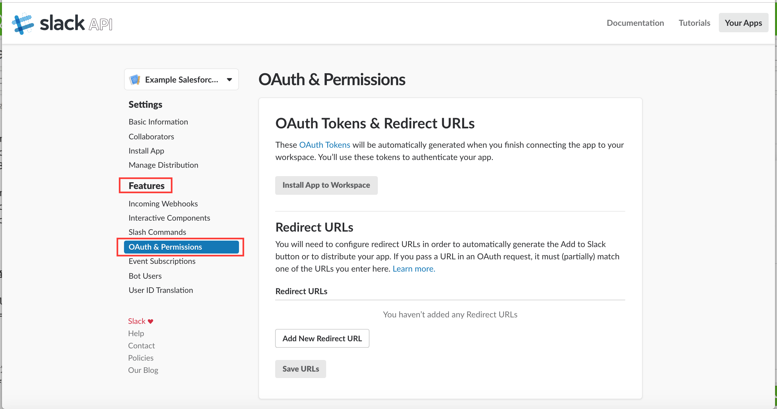Image resolution: width=777 pixels, height=409 pixels.
Task: Click the Save URLs button
Action: tap(301, 369)
